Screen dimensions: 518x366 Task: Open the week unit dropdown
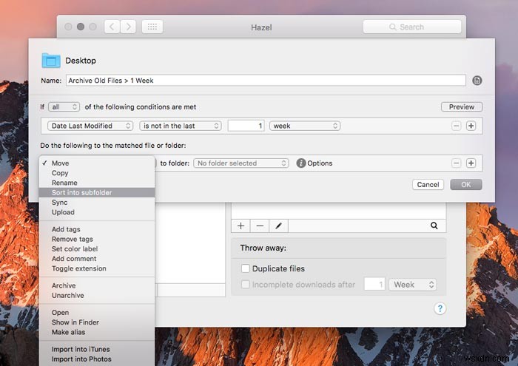coord(305,126)
